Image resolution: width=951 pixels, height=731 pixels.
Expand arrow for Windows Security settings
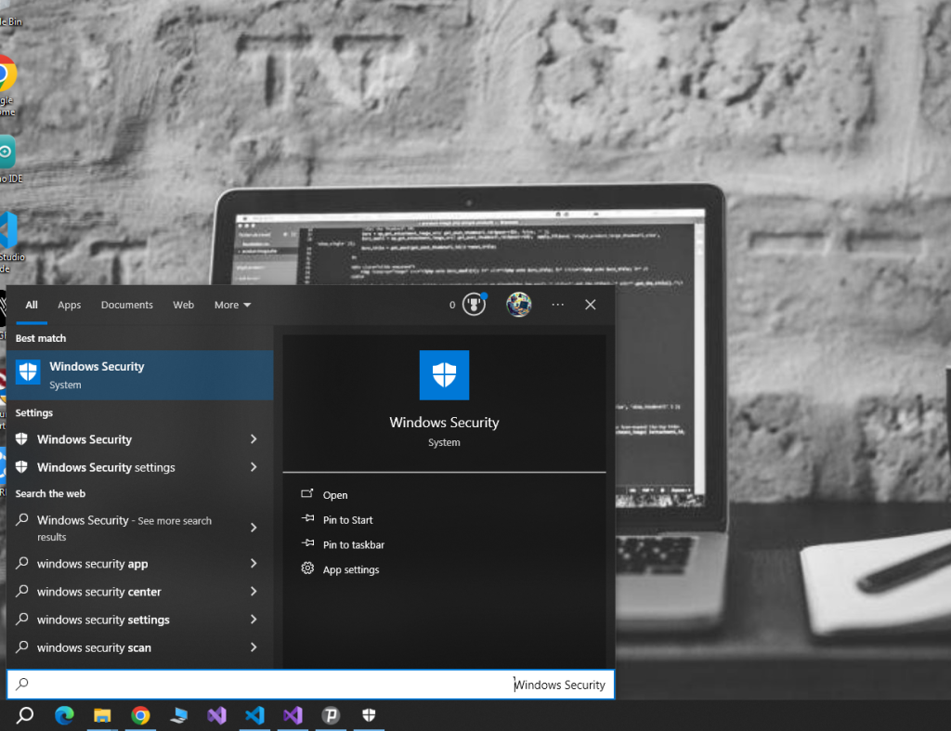(254, 467)
